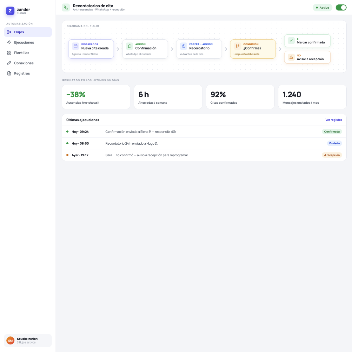Click the Últimas ejecuciones heading
This screenshot has width=352, height=352.
tap(83, 120)
